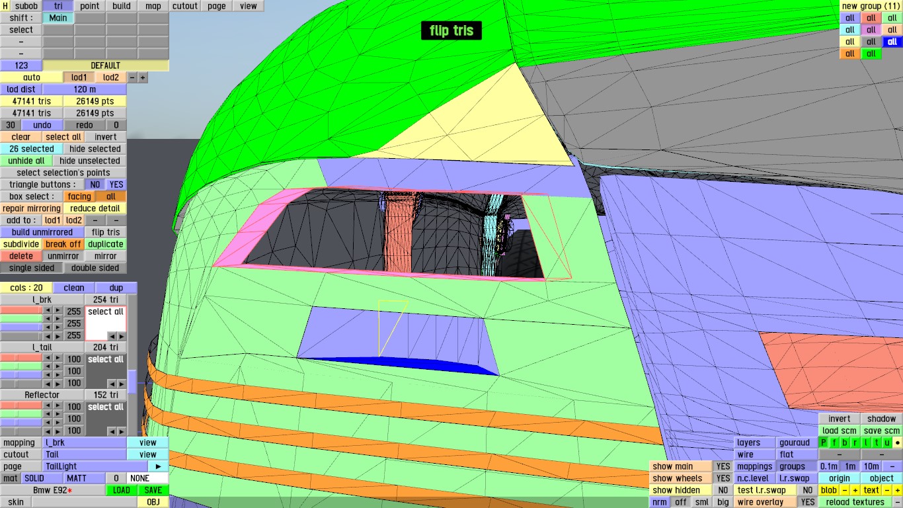Click the unhide all button
The image size is (903, 508).
[x=26, y=161]
